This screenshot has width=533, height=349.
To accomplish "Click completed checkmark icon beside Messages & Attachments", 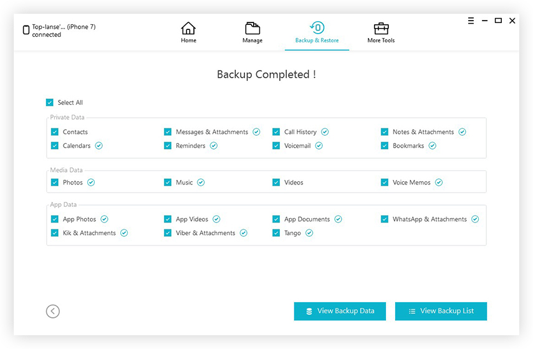I will [x=257, y=132].
